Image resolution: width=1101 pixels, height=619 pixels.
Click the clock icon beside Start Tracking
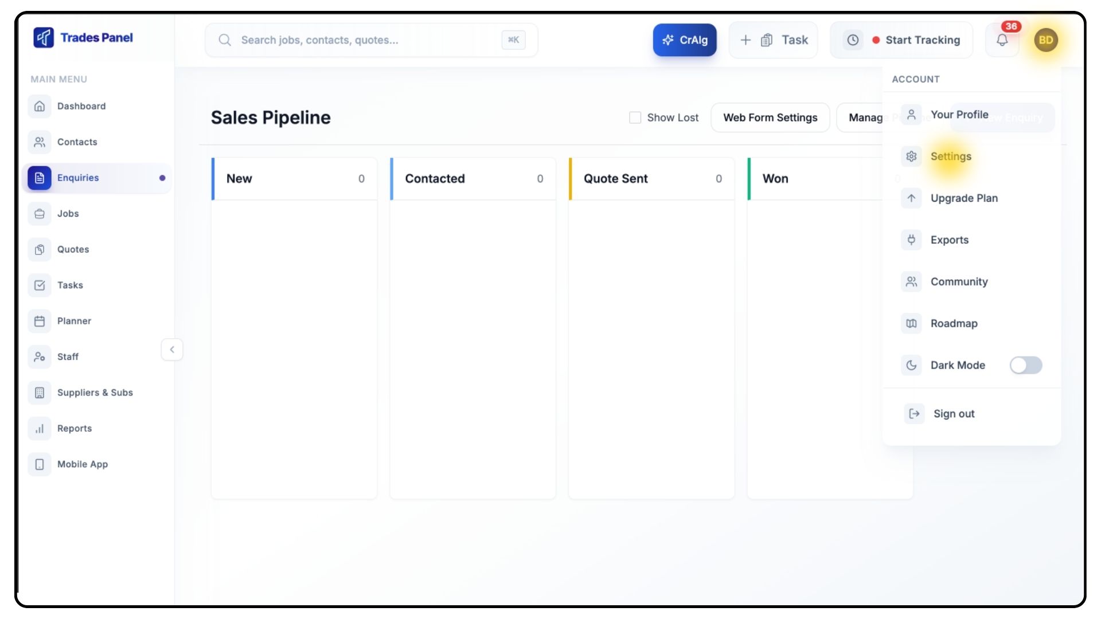tap(853, 40)
